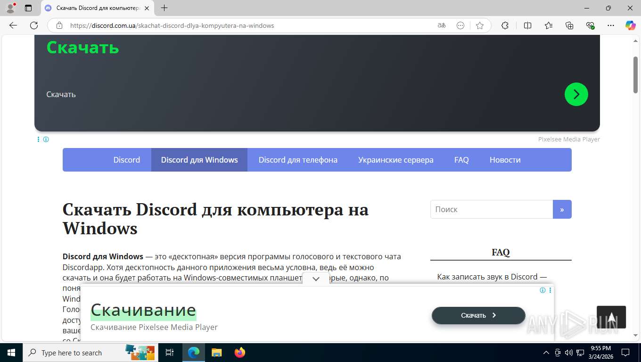Click the Скачивание ad headline
The image size is (641, 362).
(143, 310)
